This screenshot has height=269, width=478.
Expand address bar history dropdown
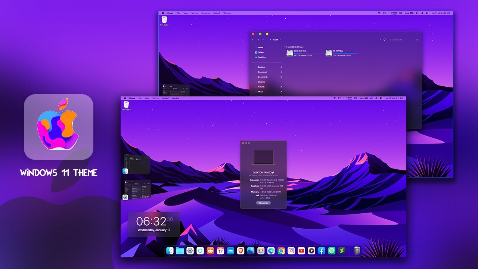point(380,40)
